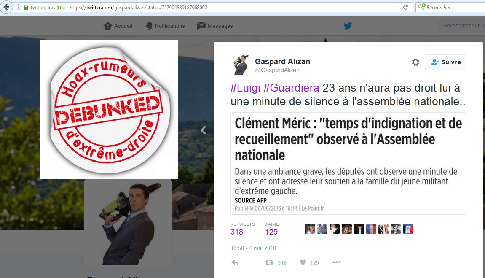The image size is (485, 278).
Task: Click the browser back arrow button
Action: [x=6, y=7]
